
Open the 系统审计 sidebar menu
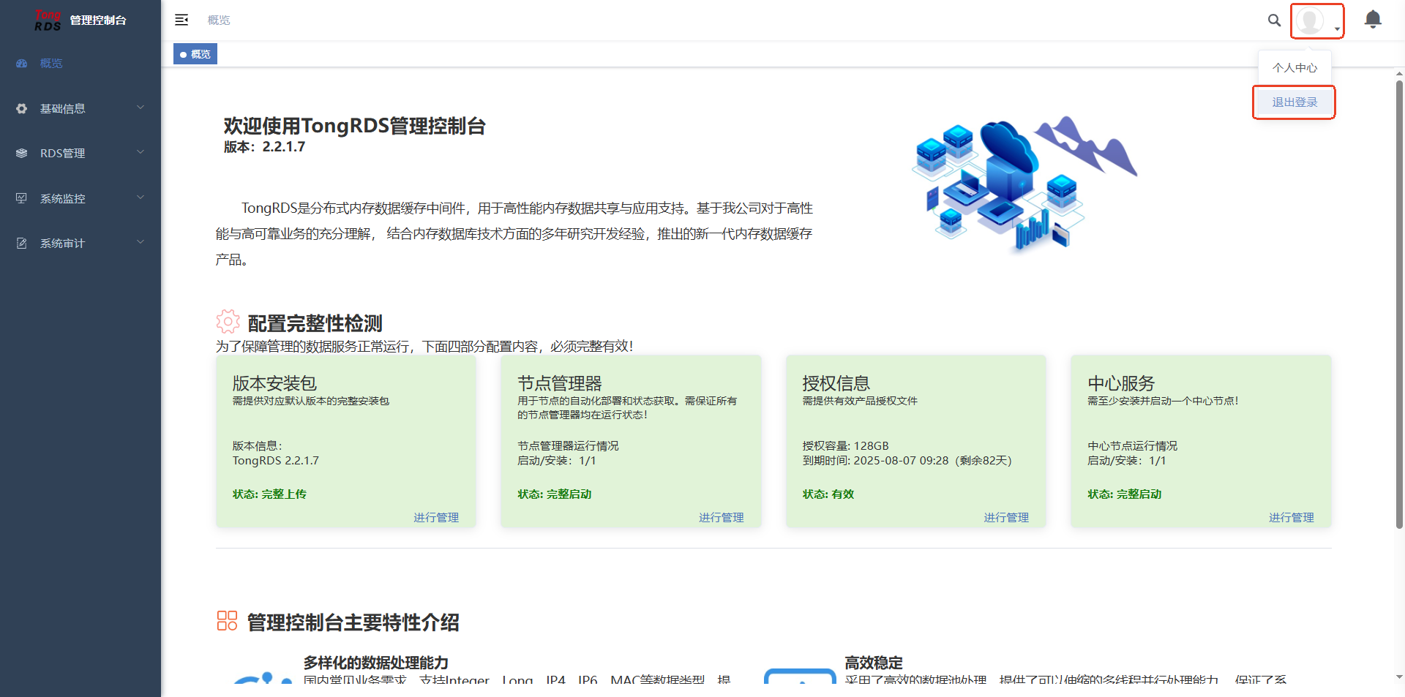pos(80,244)
